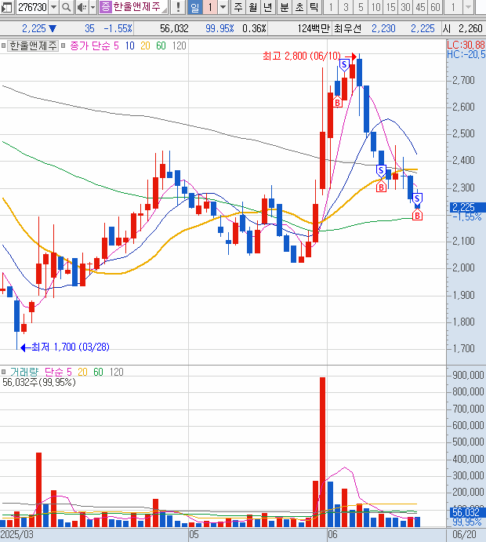This screenshot has height=542, width=486.
Task: Click the stock search magnifier icon
Action: click(65, 8)
